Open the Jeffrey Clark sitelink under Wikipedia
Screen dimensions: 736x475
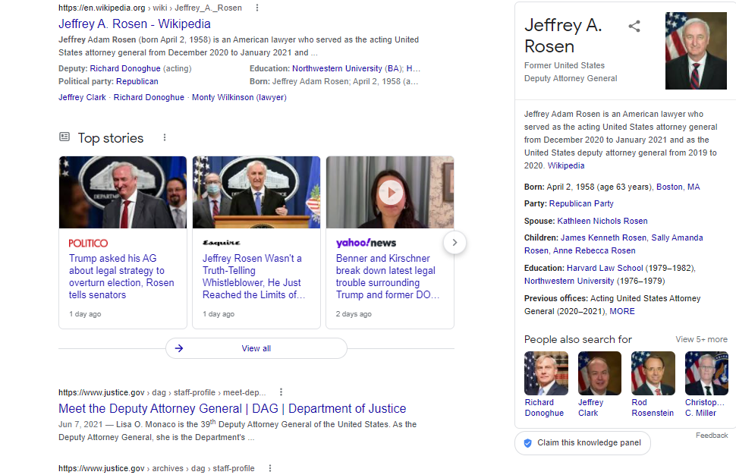[82, 98]
